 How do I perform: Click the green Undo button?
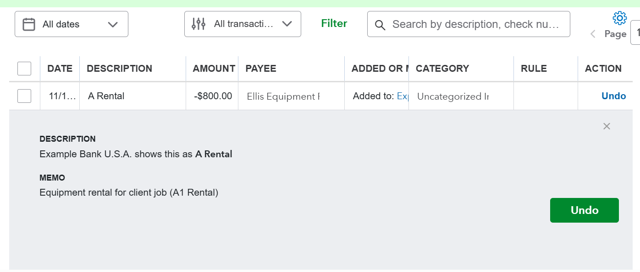point(584,210)
